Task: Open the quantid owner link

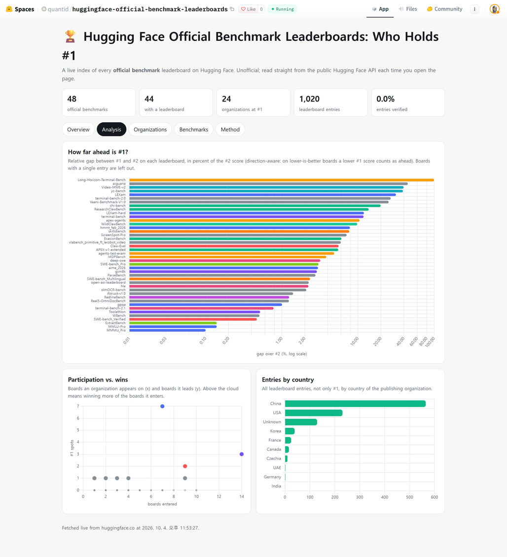Action: pyautogui.click(x=58, y=9)
